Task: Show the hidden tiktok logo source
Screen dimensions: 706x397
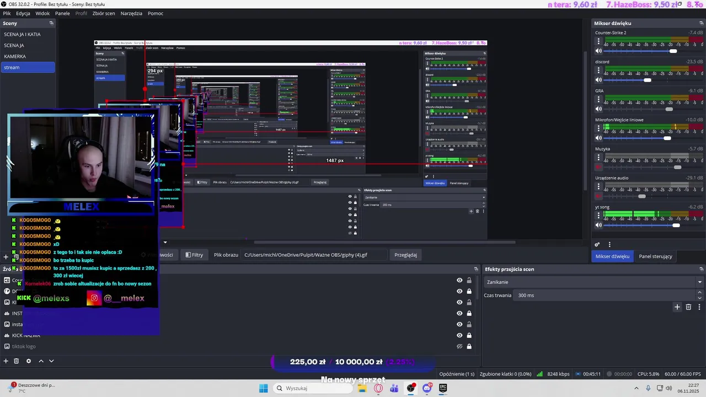Action: click(x=459, y=346)
